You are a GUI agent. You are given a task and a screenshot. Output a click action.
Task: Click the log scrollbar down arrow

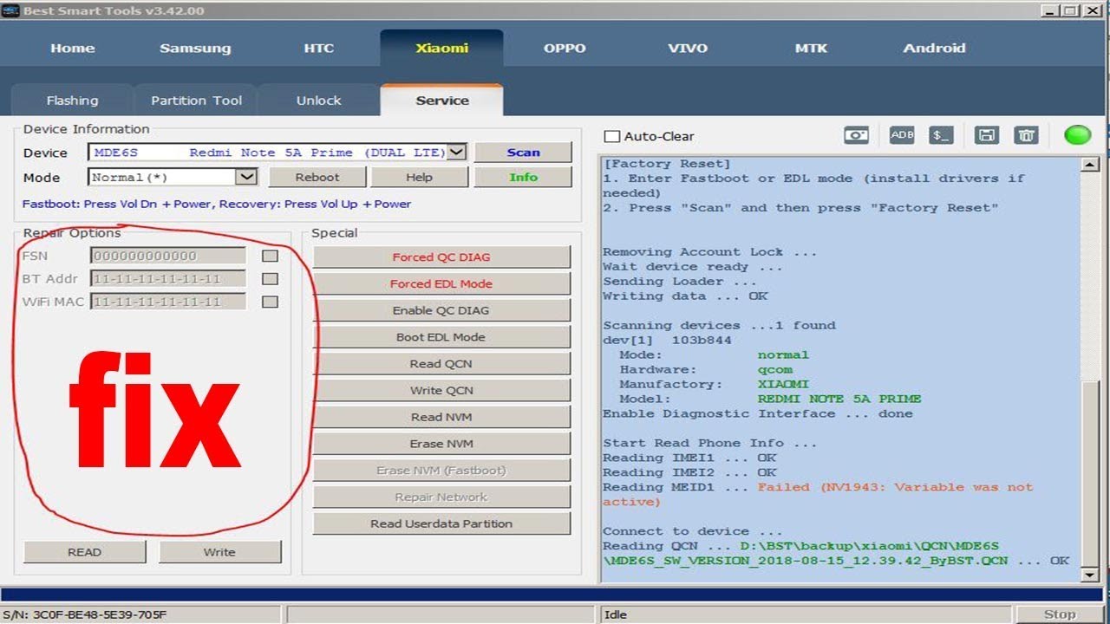[1092, 574]
